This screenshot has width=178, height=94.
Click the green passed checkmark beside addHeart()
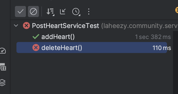(36, 37)
